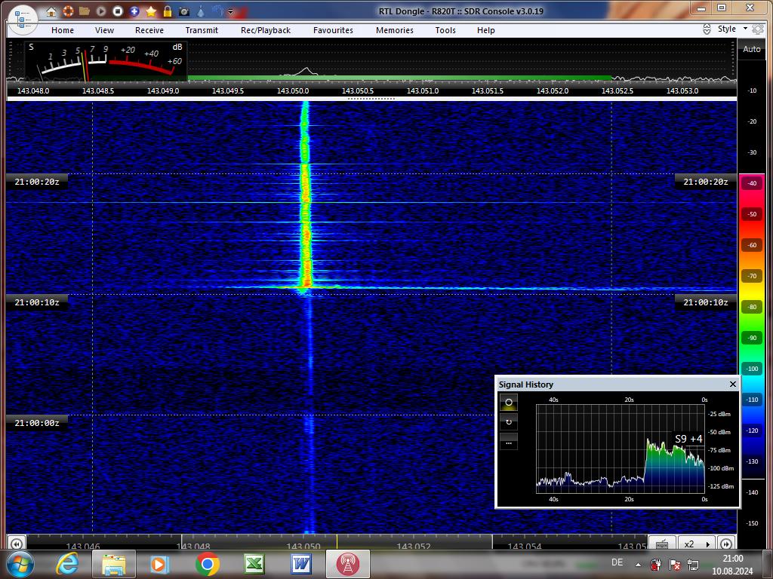Open the View ribbon tab

click(x=104, y=30)
